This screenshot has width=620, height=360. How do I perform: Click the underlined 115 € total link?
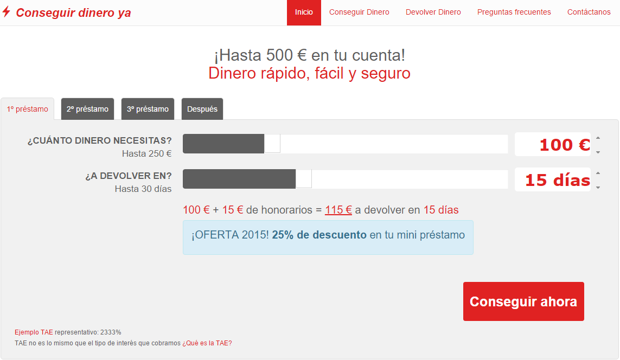pos(338,210)
